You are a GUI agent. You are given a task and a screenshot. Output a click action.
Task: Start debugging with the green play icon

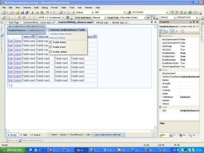point(73,12)
